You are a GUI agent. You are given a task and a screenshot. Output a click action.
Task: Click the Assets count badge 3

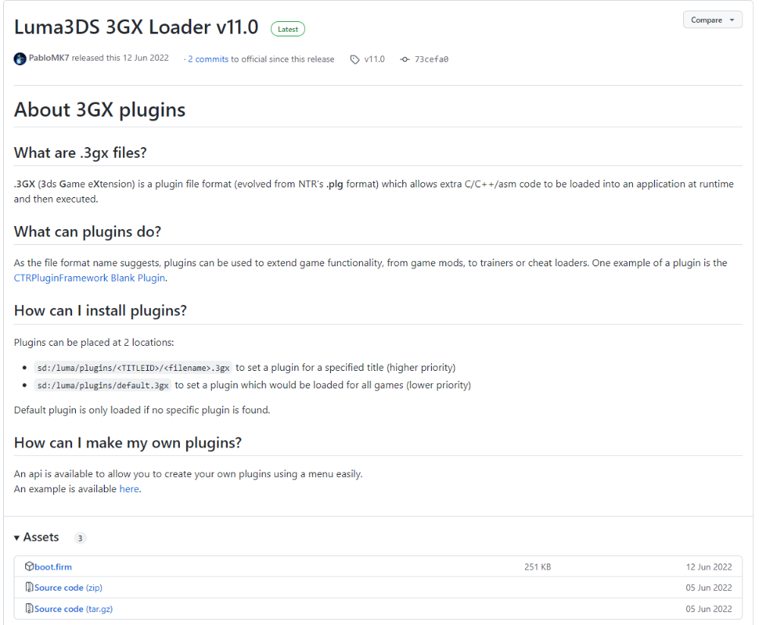click(80, 538)
